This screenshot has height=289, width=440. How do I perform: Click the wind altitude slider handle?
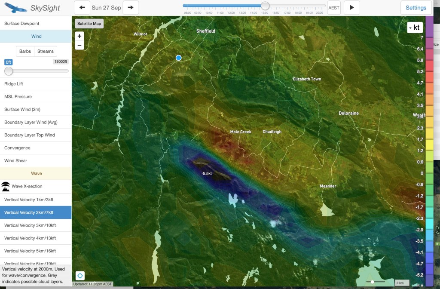pyautogui.click(x=9, y=71)
